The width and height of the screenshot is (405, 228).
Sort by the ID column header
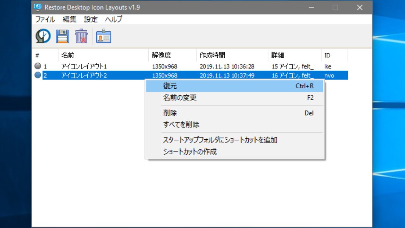click(x=334, y=55)
